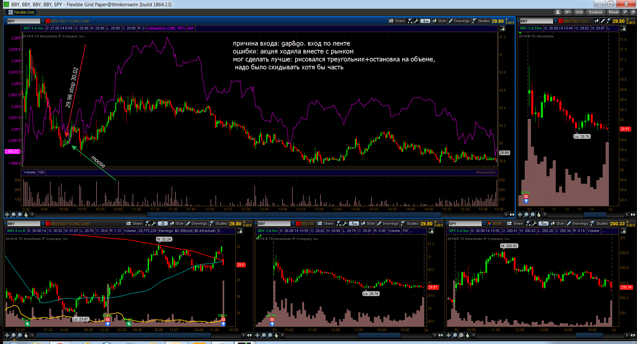Open the Grid menu
The width and height of the screenshot is (637, 344).
(579, 12)
